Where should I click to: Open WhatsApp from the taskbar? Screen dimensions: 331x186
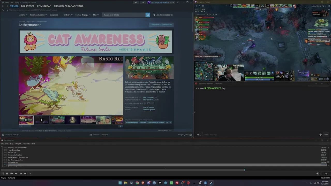pyautogui.click(x=171, y=183)
